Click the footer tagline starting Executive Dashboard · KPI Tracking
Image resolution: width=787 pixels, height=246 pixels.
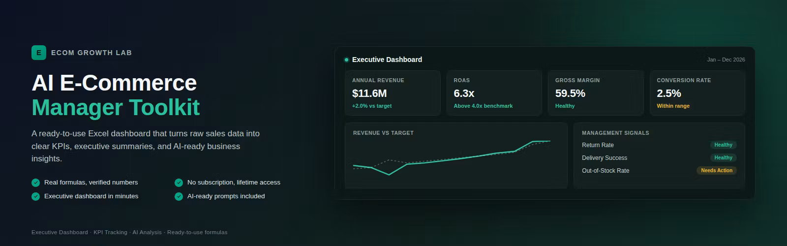[x=129, y=232]
